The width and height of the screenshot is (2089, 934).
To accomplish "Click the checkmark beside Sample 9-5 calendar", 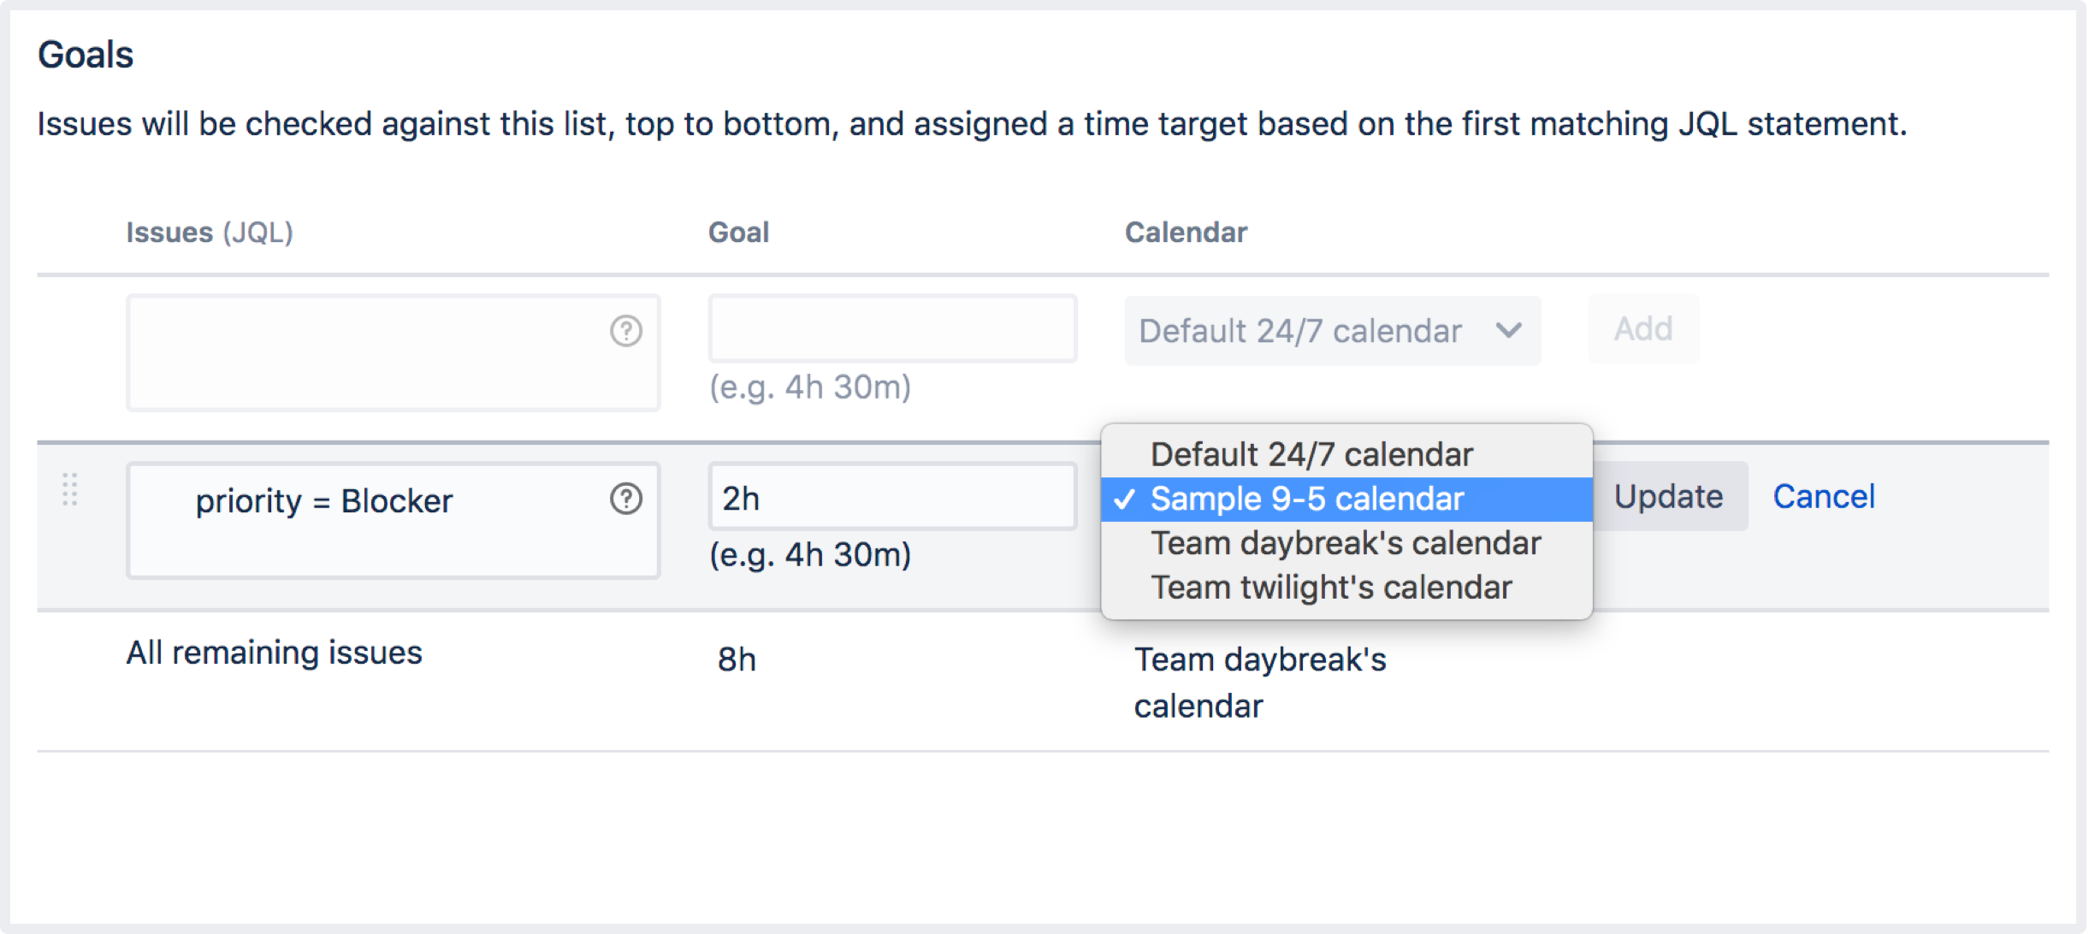I will [1125, 499].
